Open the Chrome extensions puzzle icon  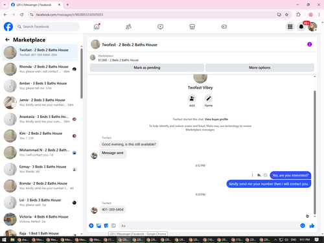(298, 15)
